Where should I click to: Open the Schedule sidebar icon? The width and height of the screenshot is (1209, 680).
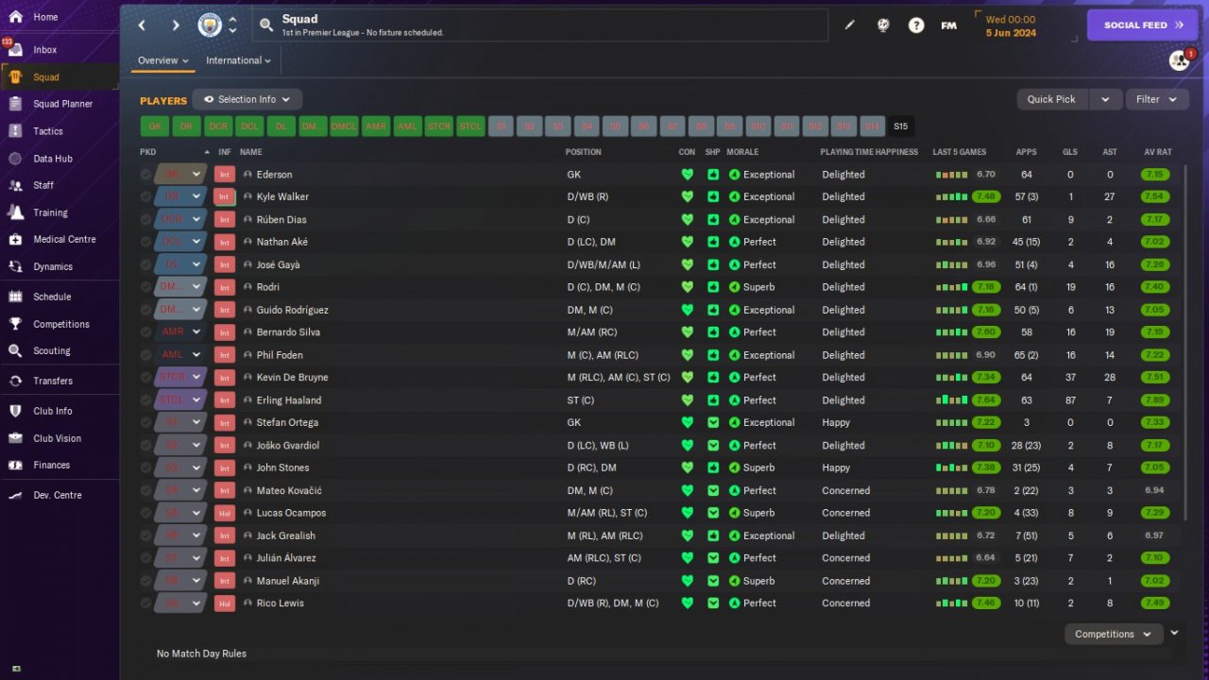tap(15, 297)
